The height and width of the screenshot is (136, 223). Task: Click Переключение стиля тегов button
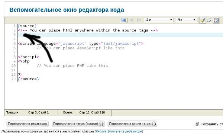pyautogui.click(x=132, y=124)
